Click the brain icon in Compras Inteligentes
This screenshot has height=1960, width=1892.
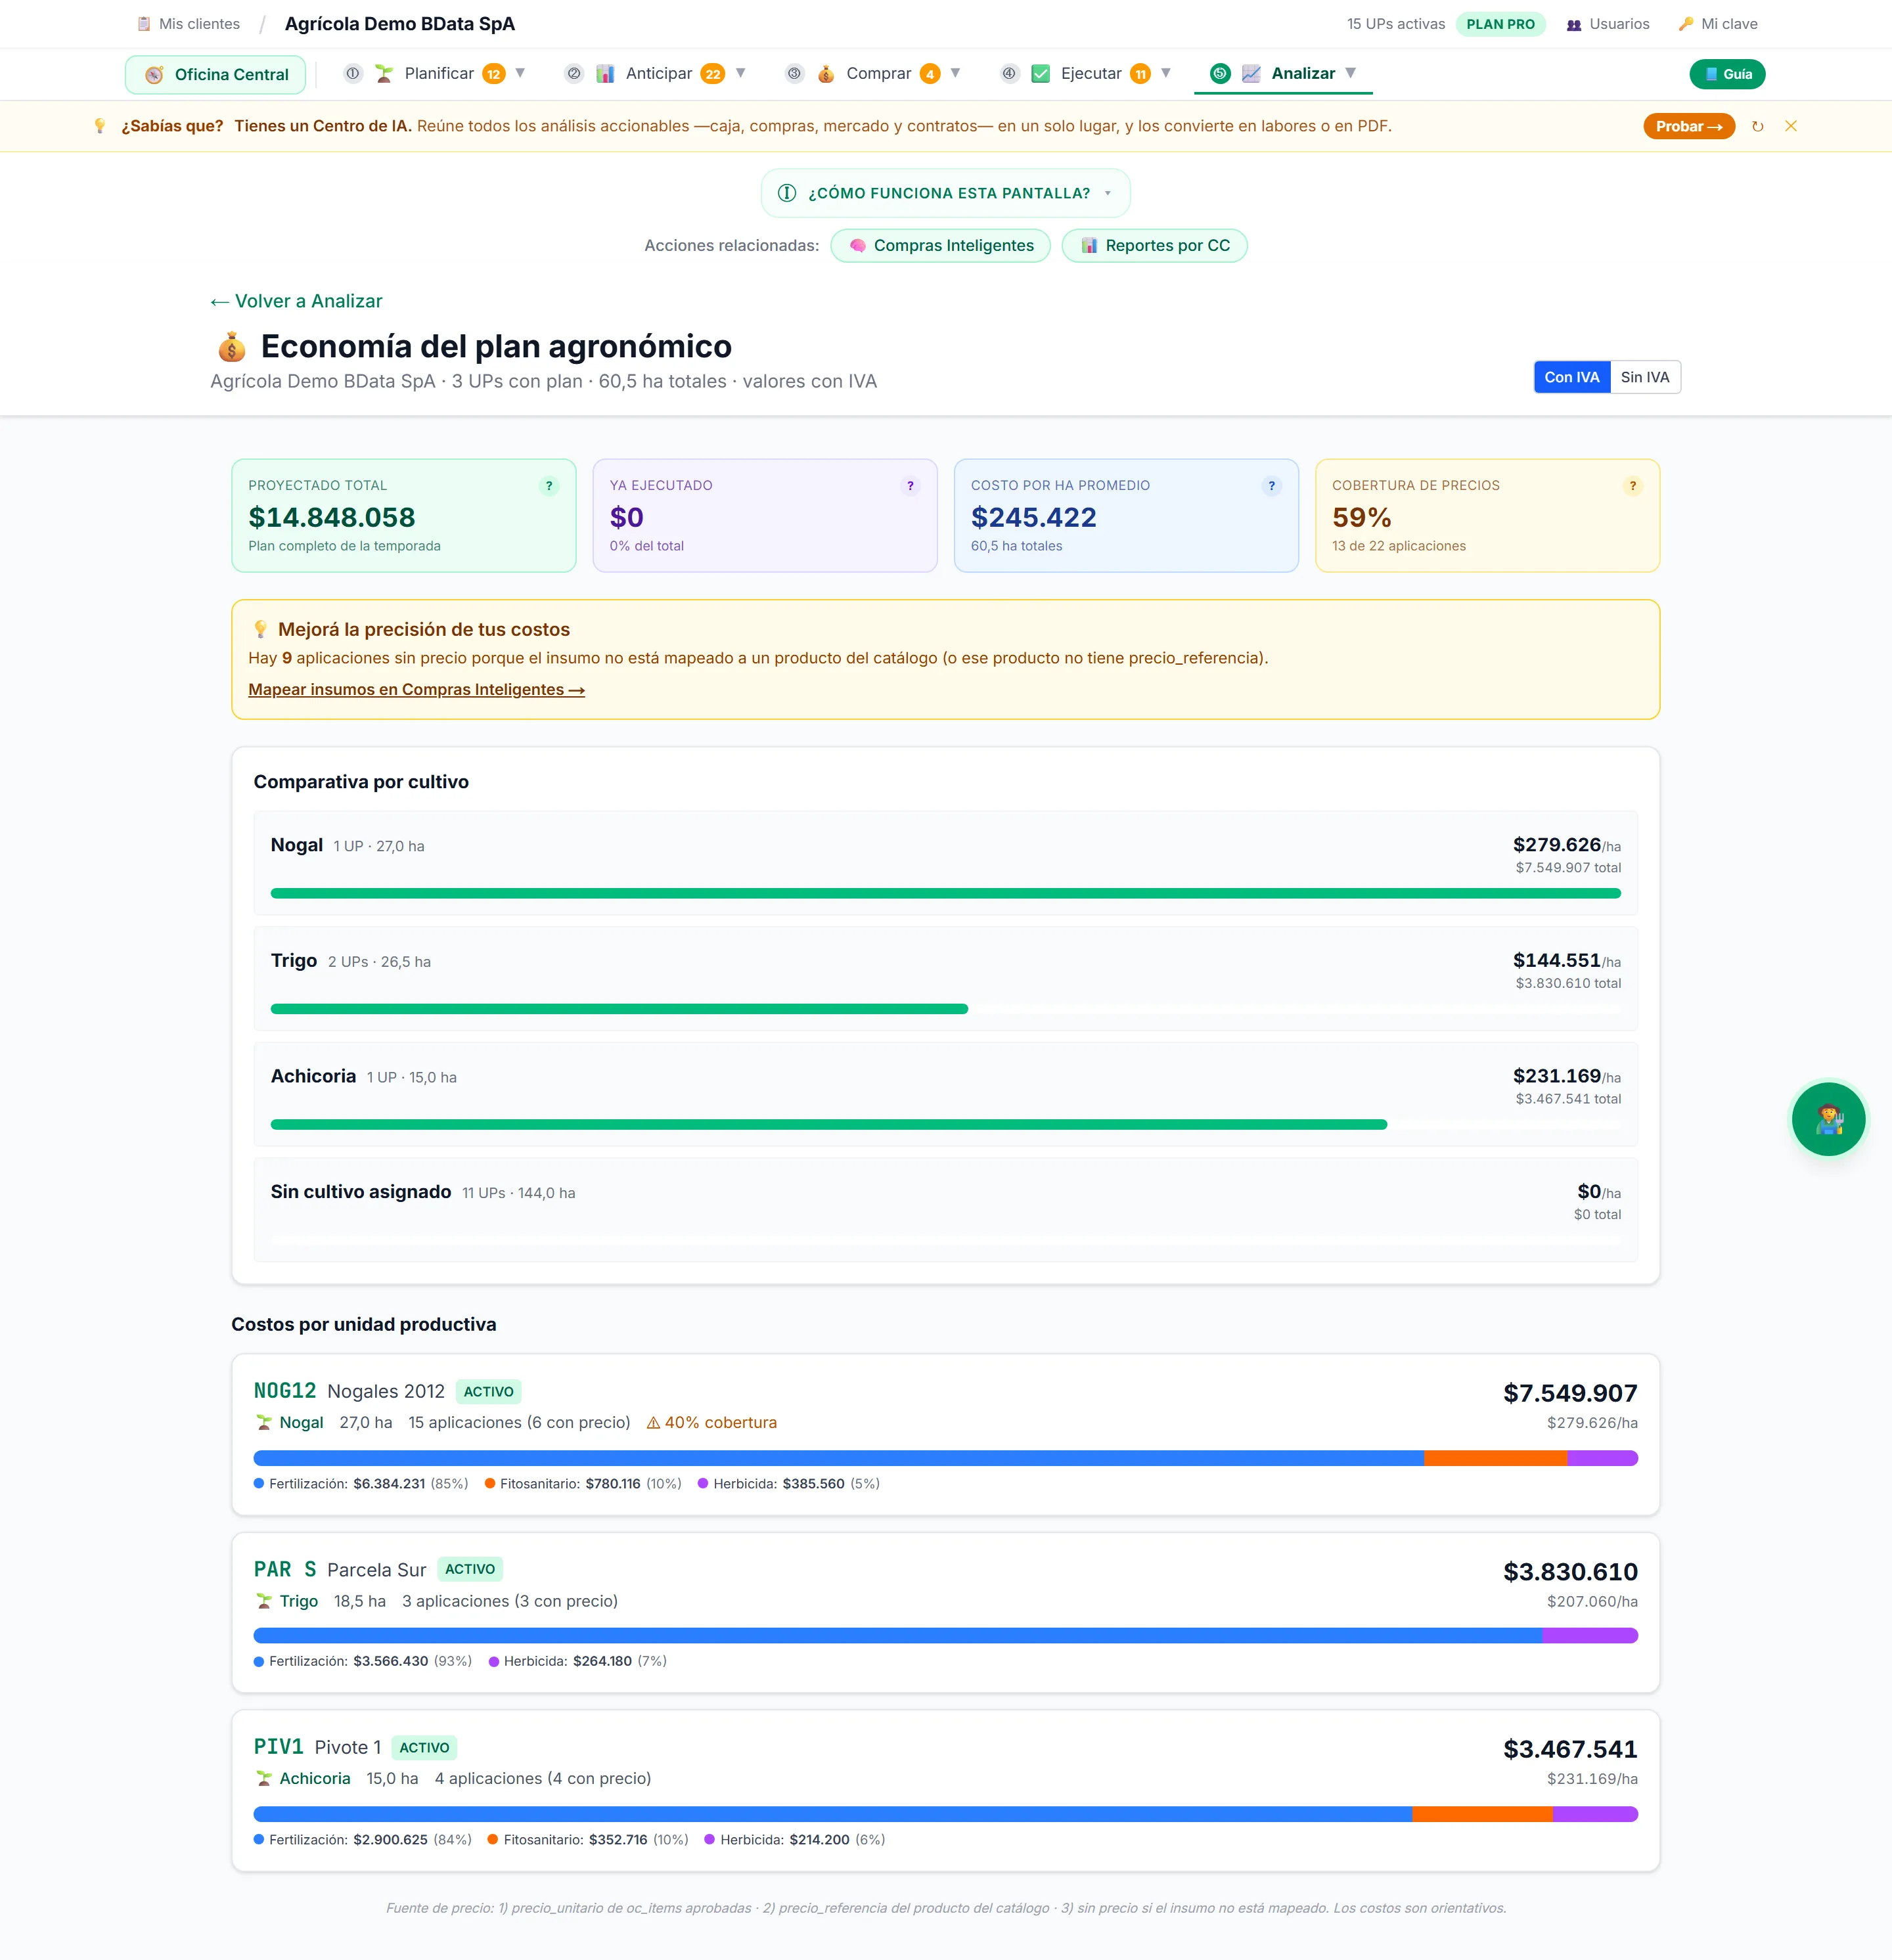(857, 246)
